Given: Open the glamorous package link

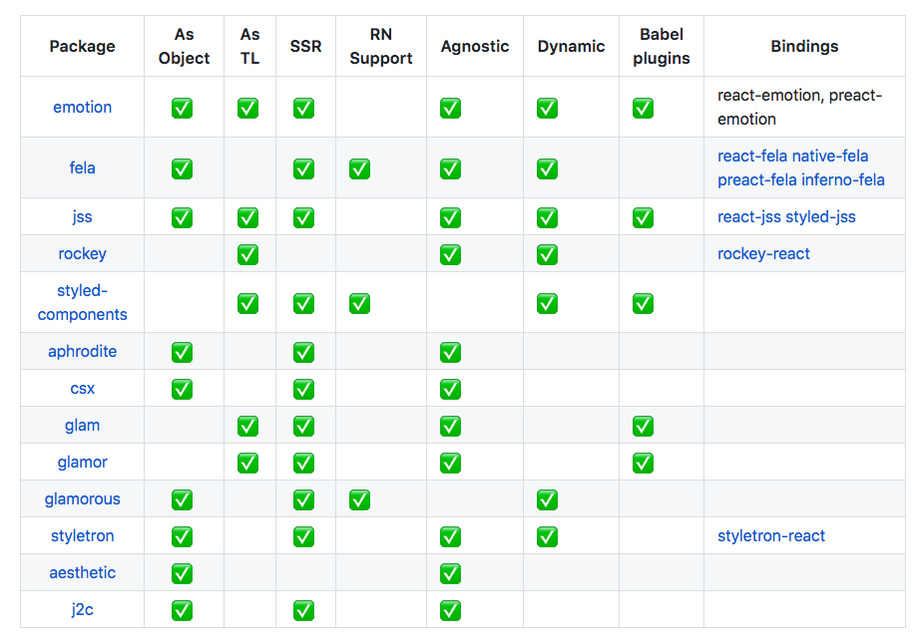Looking at the screenshot, I should tap(82, 498).
